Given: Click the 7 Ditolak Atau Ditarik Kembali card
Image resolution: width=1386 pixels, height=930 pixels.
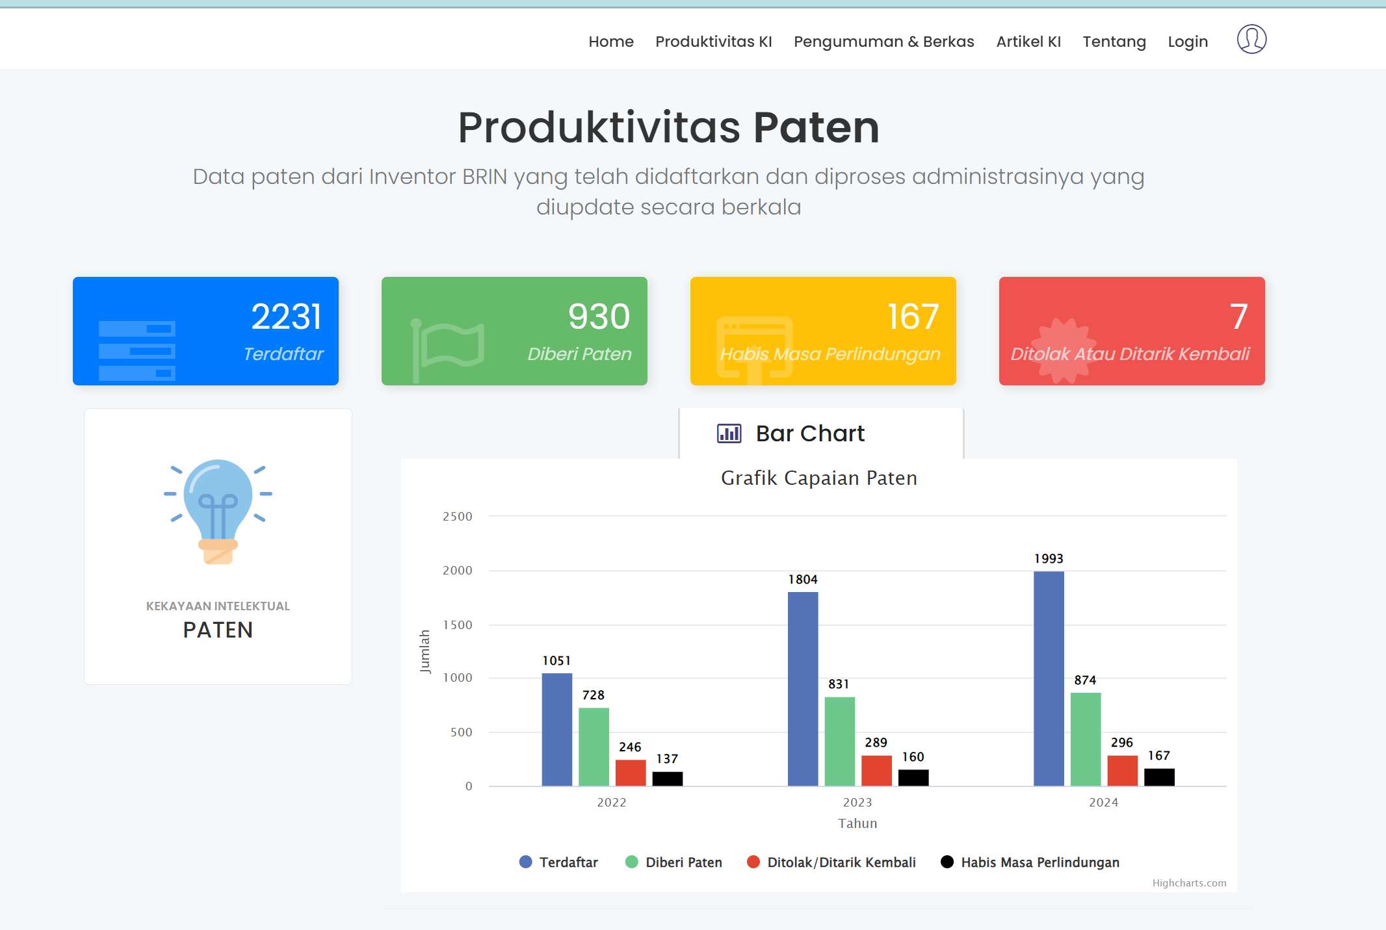Looking at the screenshot, I should pos(1132,331).
